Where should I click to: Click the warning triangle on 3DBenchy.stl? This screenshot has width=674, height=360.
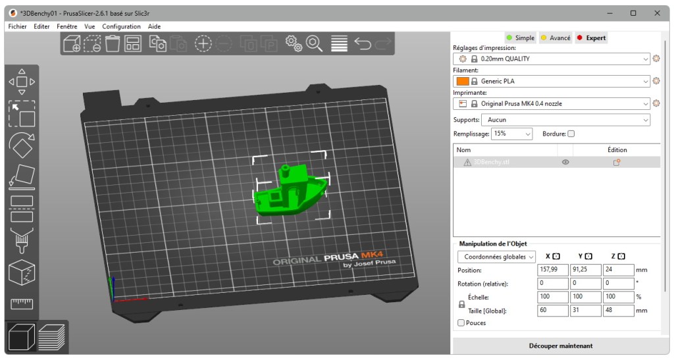click(467, 163)
